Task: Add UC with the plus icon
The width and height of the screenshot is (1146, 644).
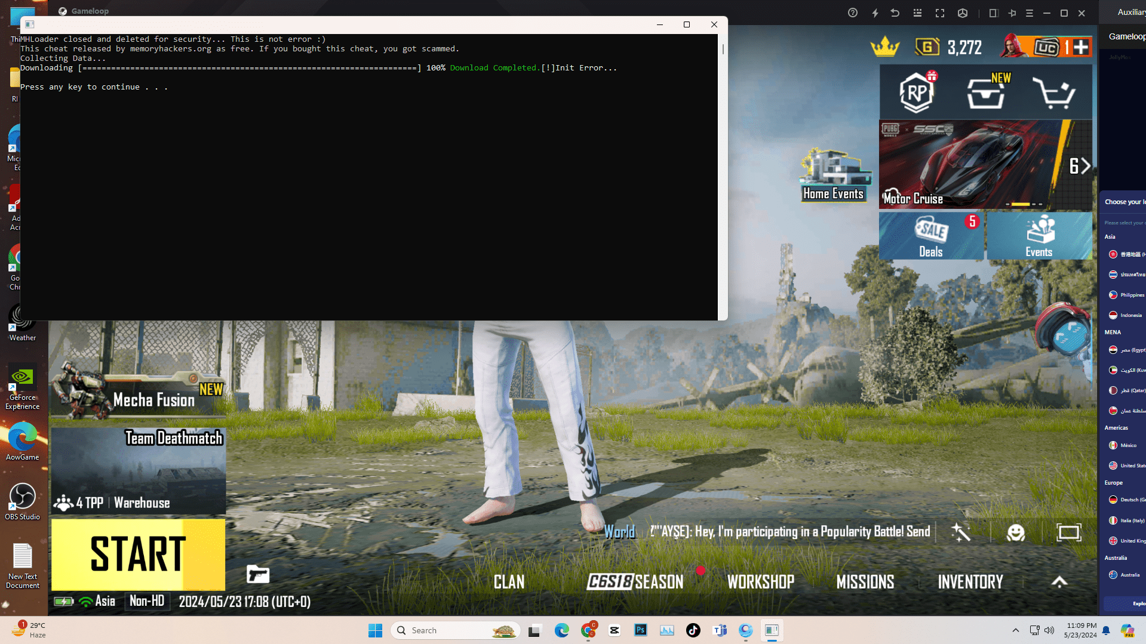Action: (x=1081, y=47)
